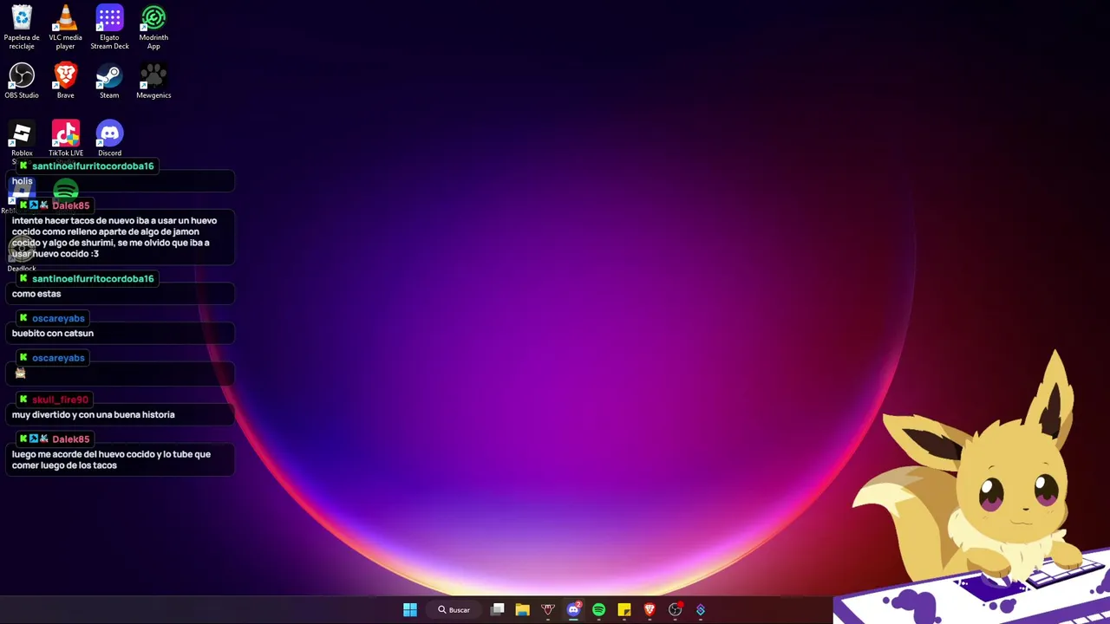1110x624 pixels.
Task: Open the Papelera de reciclaje desktop icon
Action: coord(22,27)
